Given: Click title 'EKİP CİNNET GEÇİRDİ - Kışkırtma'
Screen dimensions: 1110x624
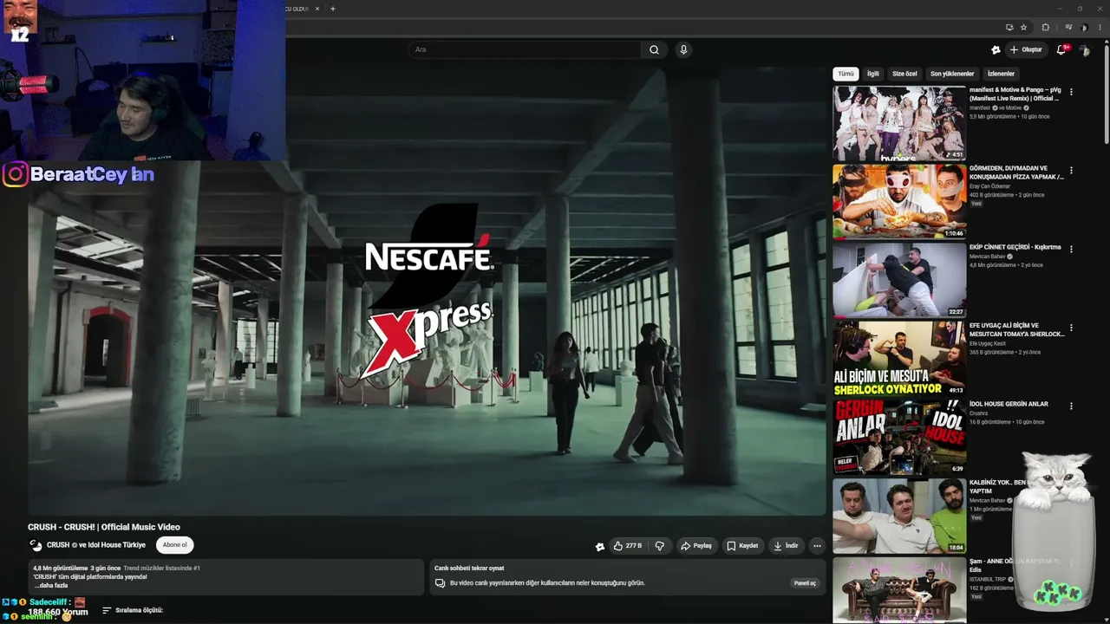Looking at the screenshot, I should 1015,247.
